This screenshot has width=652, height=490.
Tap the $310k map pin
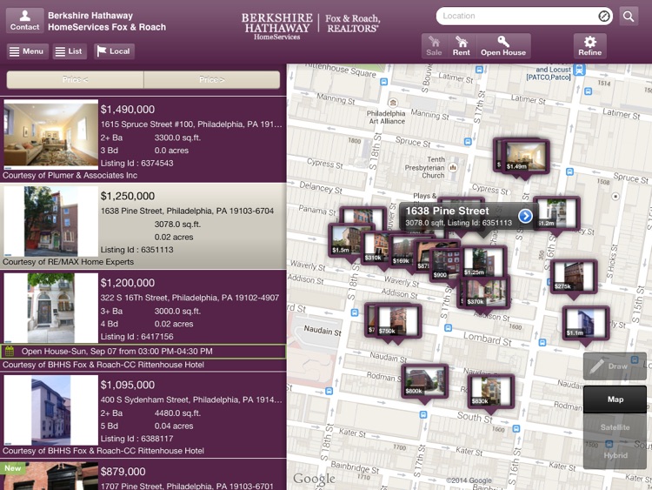click(x=376, y=248)
